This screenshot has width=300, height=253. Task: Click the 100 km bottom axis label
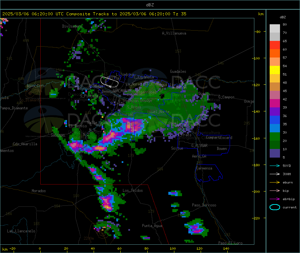click(173, 248)
